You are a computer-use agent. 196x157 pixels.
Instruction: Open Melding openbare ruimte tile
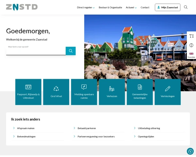(84, 92)
